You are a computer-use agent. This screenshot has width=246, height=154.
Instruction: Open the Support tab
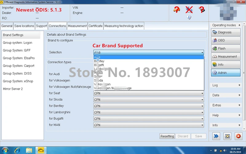42,26
